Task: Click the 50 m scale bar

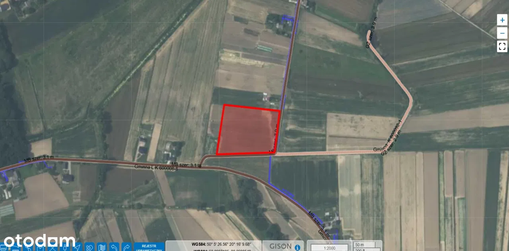Action: [364, 245]
